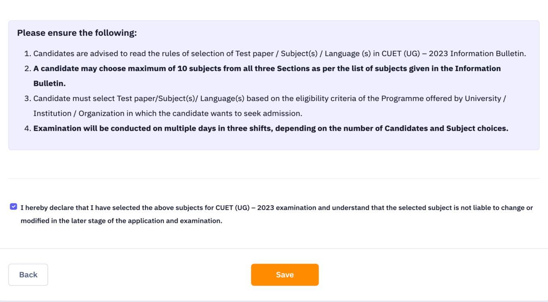The height and width of the screenshot is (302, 548).
Task: Click instruction 1 about reading selection rules
Action: pos(280,54)
